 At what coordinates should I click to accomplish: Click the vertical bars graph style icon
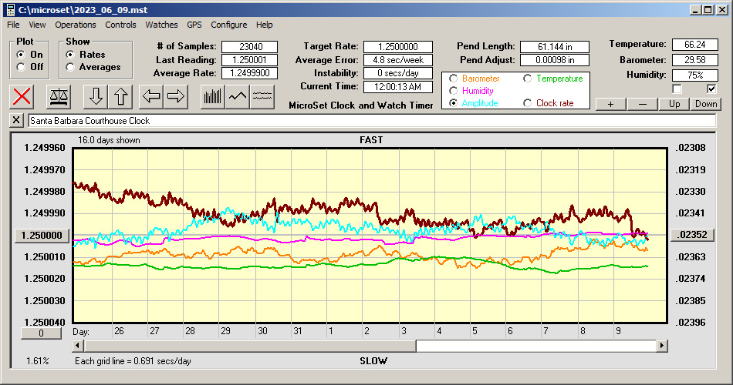click(213, 96)
